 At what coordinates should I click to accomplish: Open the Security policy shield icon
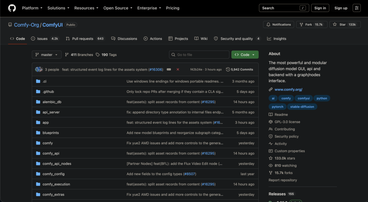271,136
